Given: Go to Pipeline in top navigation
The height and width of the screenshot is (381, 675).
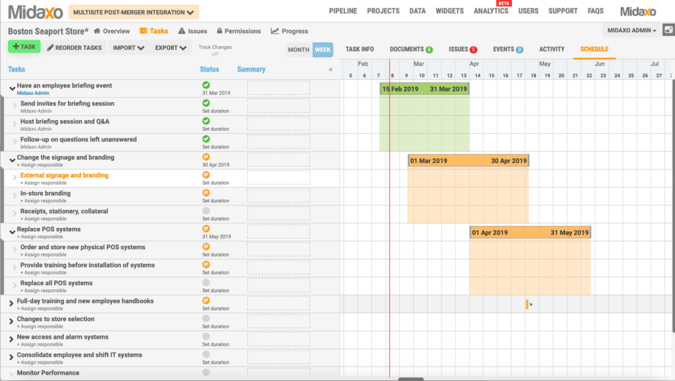Looking at the screenshot, I should (x=343, y=11).
